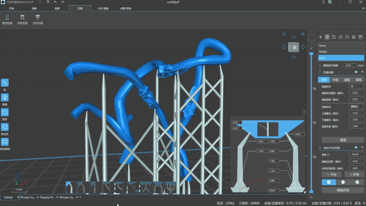The height and width of the screenshot is (206, 366).
Task: Switch to 中部 support settings tab
Action: pyautogui.click(x=335, y=80)
